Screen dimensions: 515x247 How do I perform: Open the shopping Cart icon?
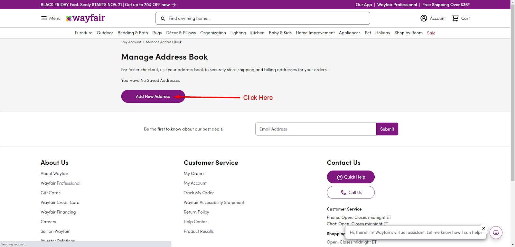tap(455, 18)
